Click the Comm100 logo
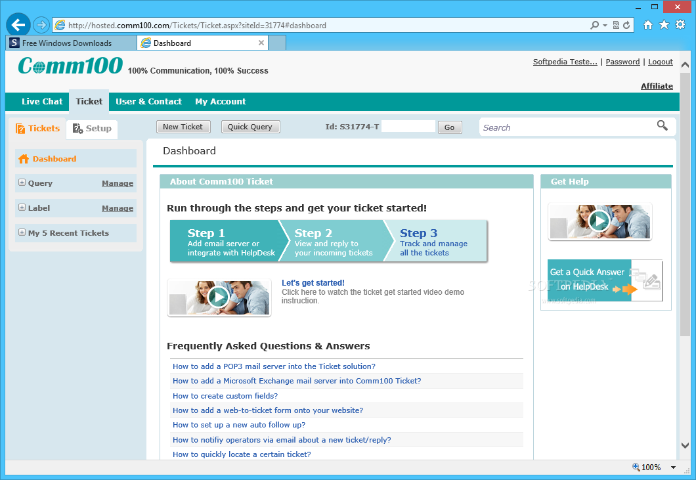Viewport: 696px width, 480px height. click(70, 66)
